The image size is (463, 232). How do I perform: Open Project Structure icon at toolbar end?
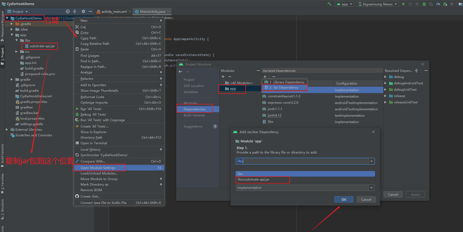pyautogui.click(x=460, y=4)
